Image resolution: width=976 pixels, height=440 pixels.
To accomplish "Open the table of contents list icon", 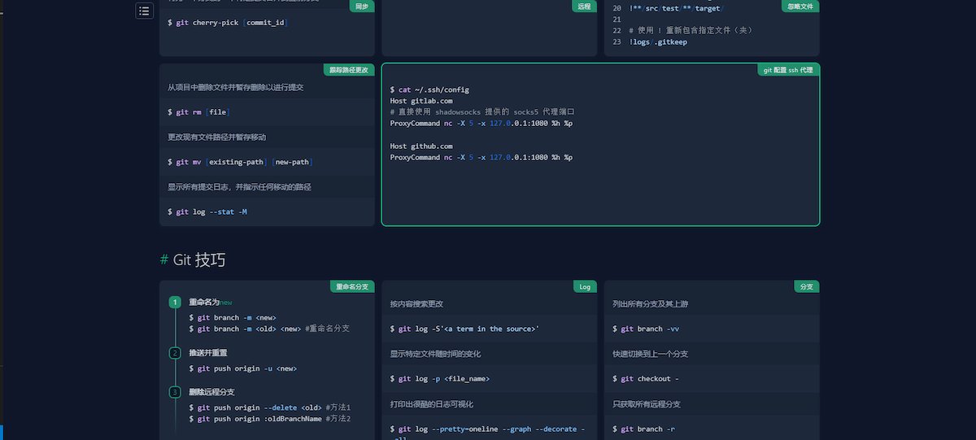I will tap(144, 11).
